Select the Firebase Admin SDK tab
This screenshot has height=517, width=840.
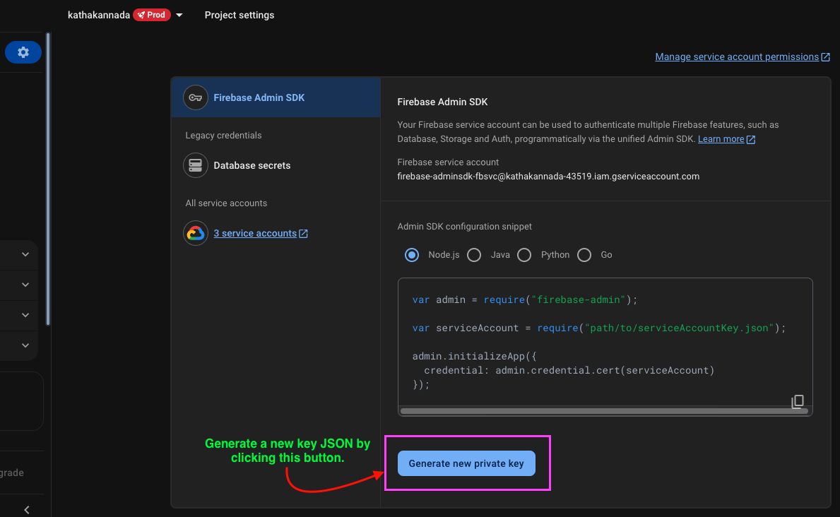point(276,97)
